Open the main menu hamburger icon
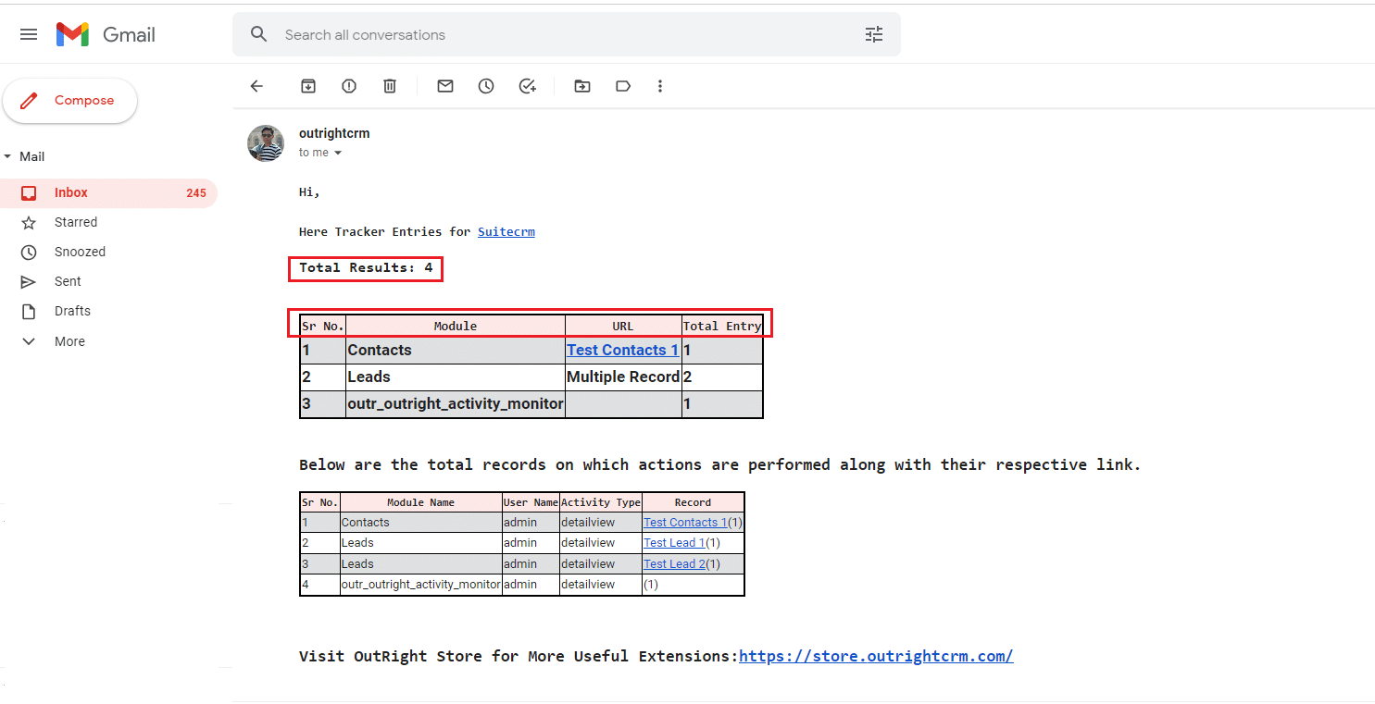 pos(29,34)
